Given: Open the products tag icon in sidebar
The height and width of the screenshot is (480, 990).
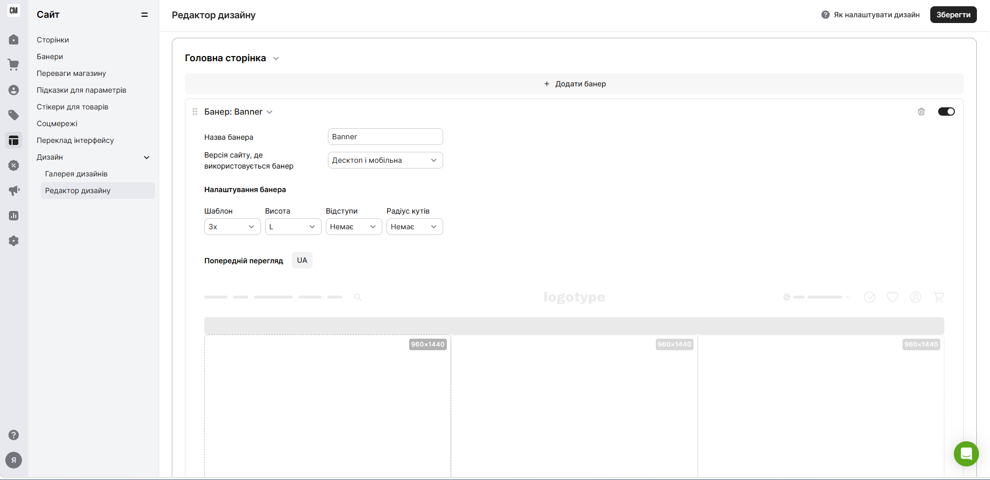Looking at the screenshot, I should 14,115.
